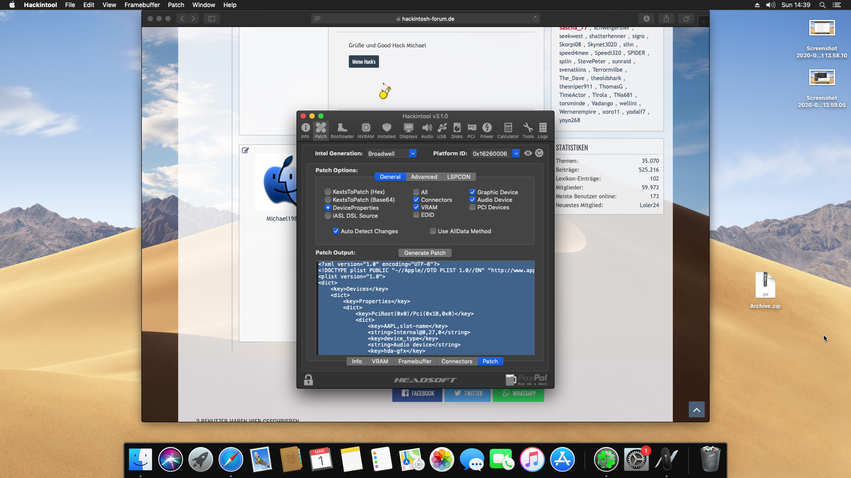
Task: Open the Framebuffer menu in menu bar
Action: (142, 5)
